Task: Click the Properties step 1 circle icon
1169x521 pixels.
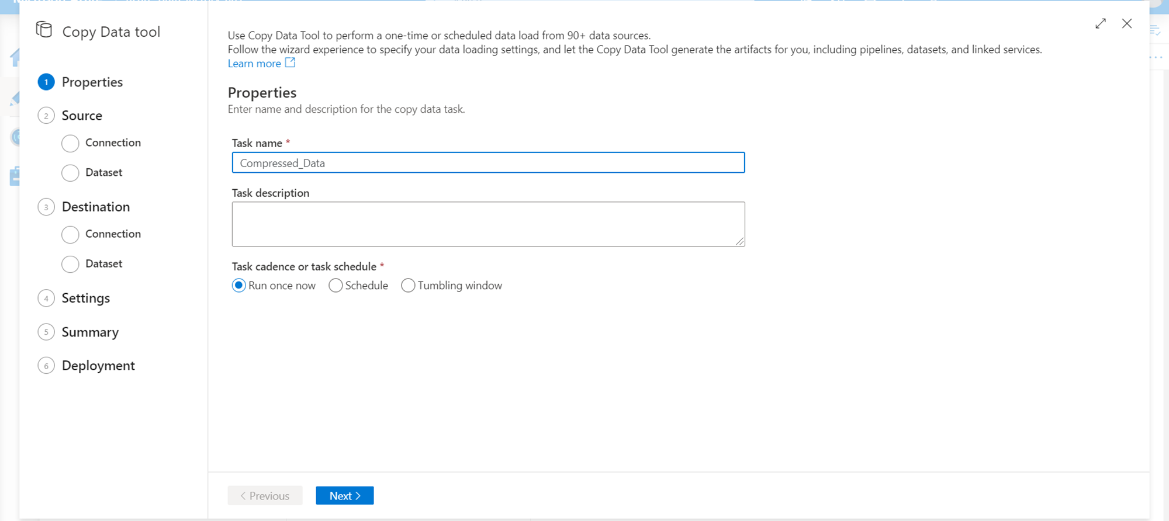Action: [46, 82]
